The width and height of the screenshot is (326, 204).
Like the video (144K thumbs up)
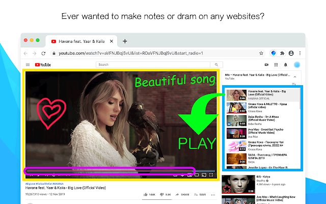pyautogui.click(x=149, y=195)
